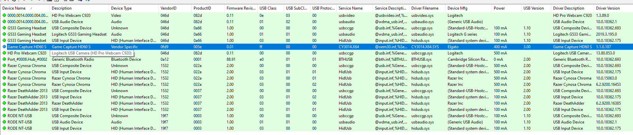Click the VendorID column header
This screenshot has height=135, width=633.
coord(175,8)
